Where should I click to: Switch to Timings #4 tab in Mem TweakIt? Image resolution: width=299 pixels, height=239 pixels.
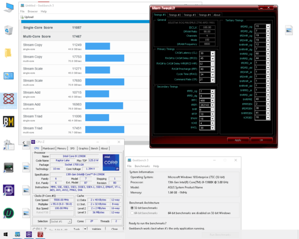click(205, 15)
